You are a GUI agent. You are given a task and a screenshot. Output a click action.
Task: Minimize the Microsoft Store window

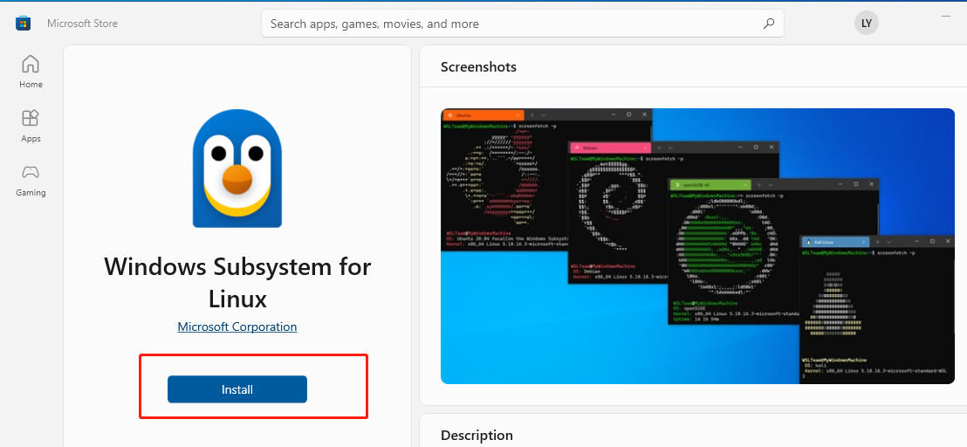946,16
